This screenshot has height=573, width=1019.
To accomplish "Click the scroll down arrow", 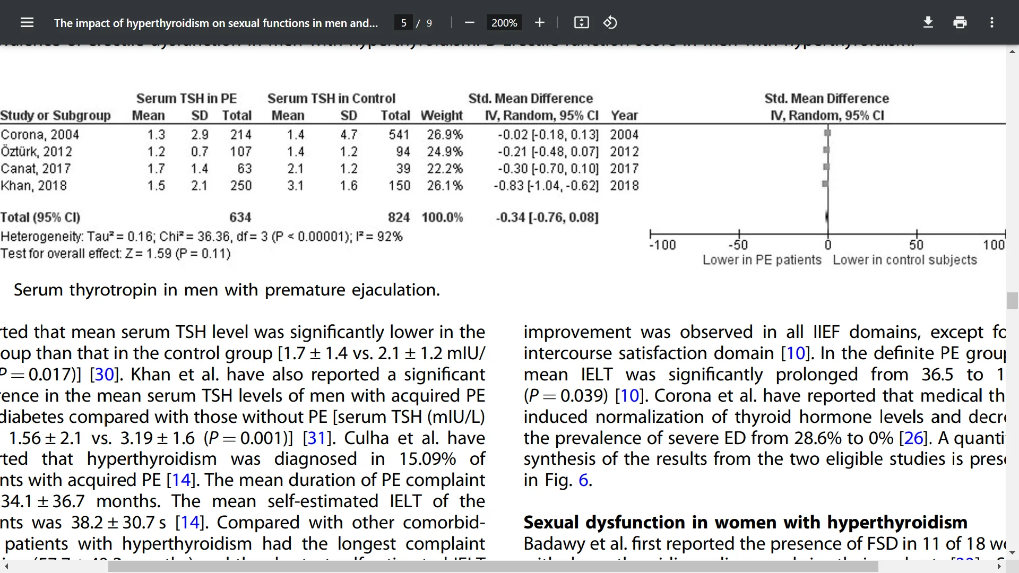I will (1012, 553).
